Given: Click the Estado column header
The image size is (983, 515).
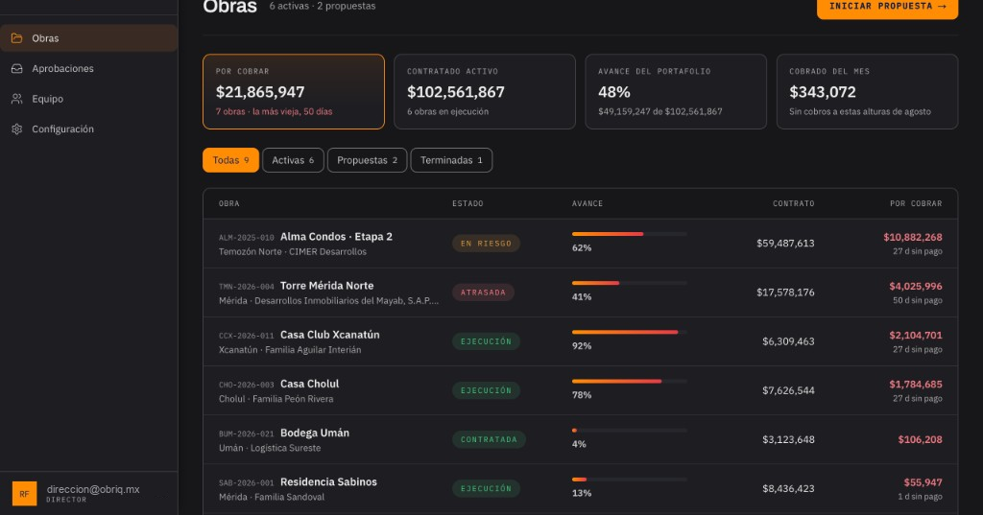Looking at the screenshot, I should [x=468, y=203].
